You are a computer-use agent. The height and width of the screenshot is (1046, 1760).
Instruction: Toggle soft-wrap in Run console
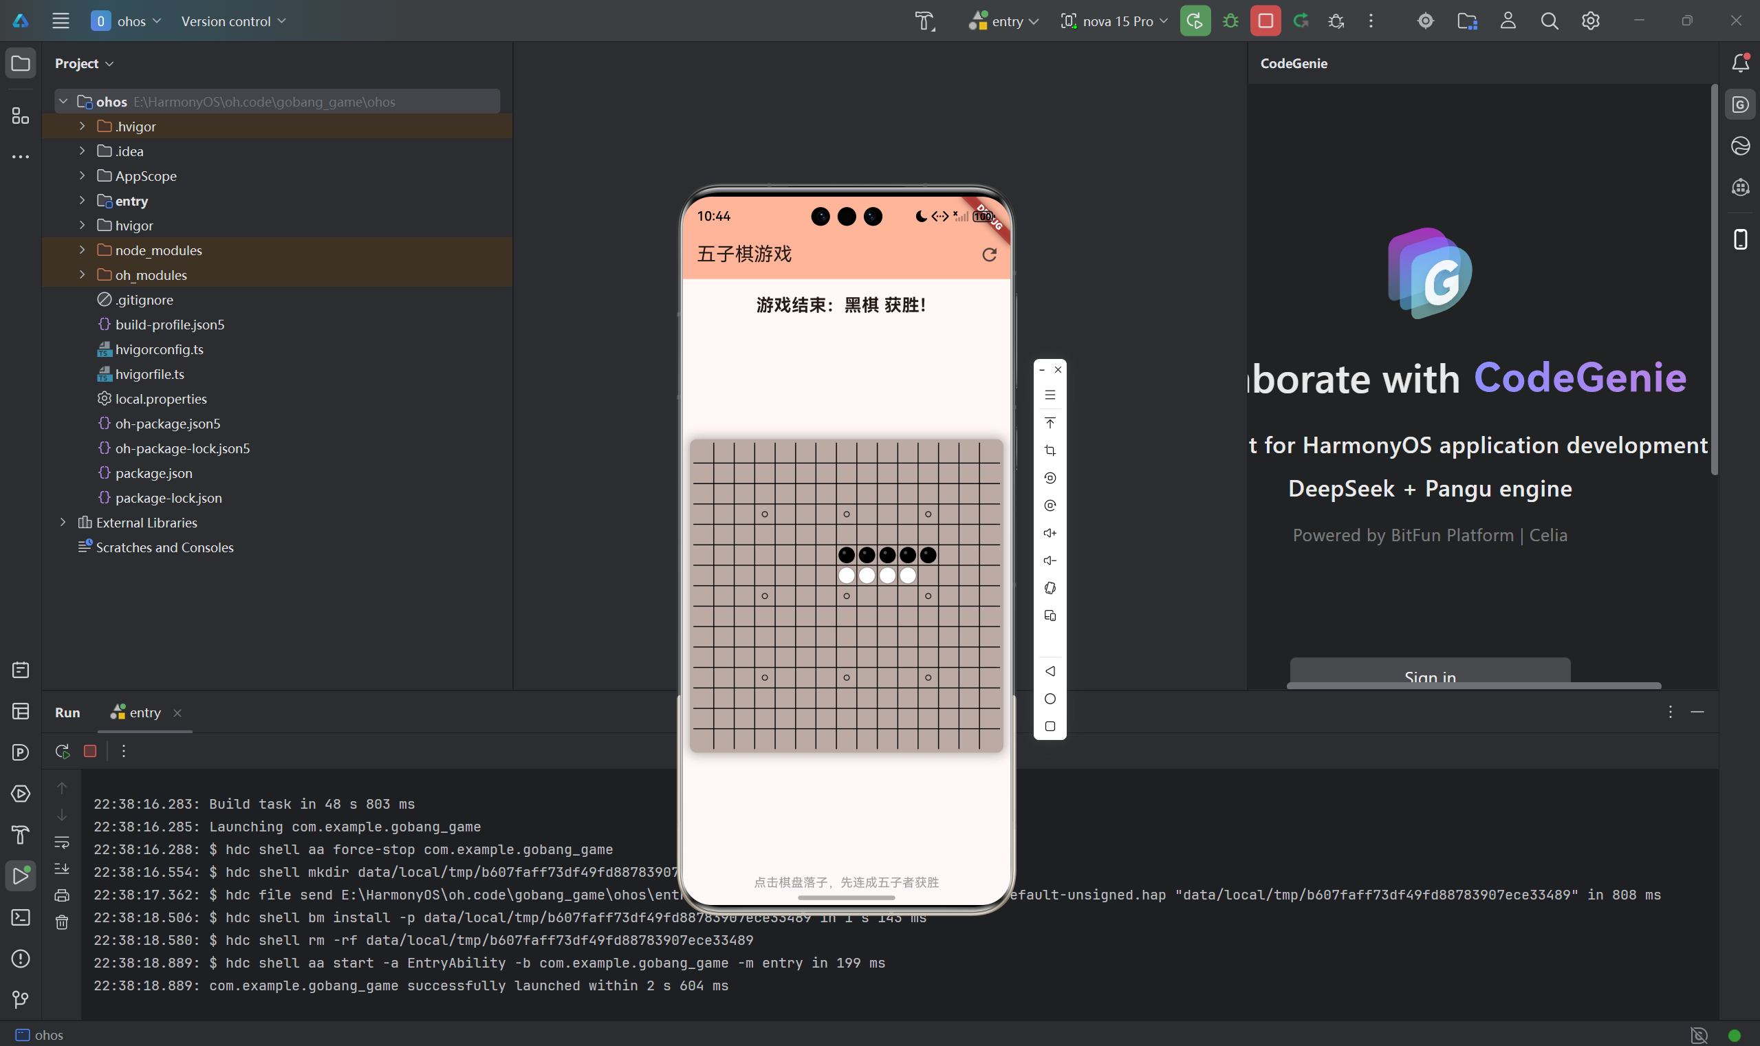click(62, 842)
